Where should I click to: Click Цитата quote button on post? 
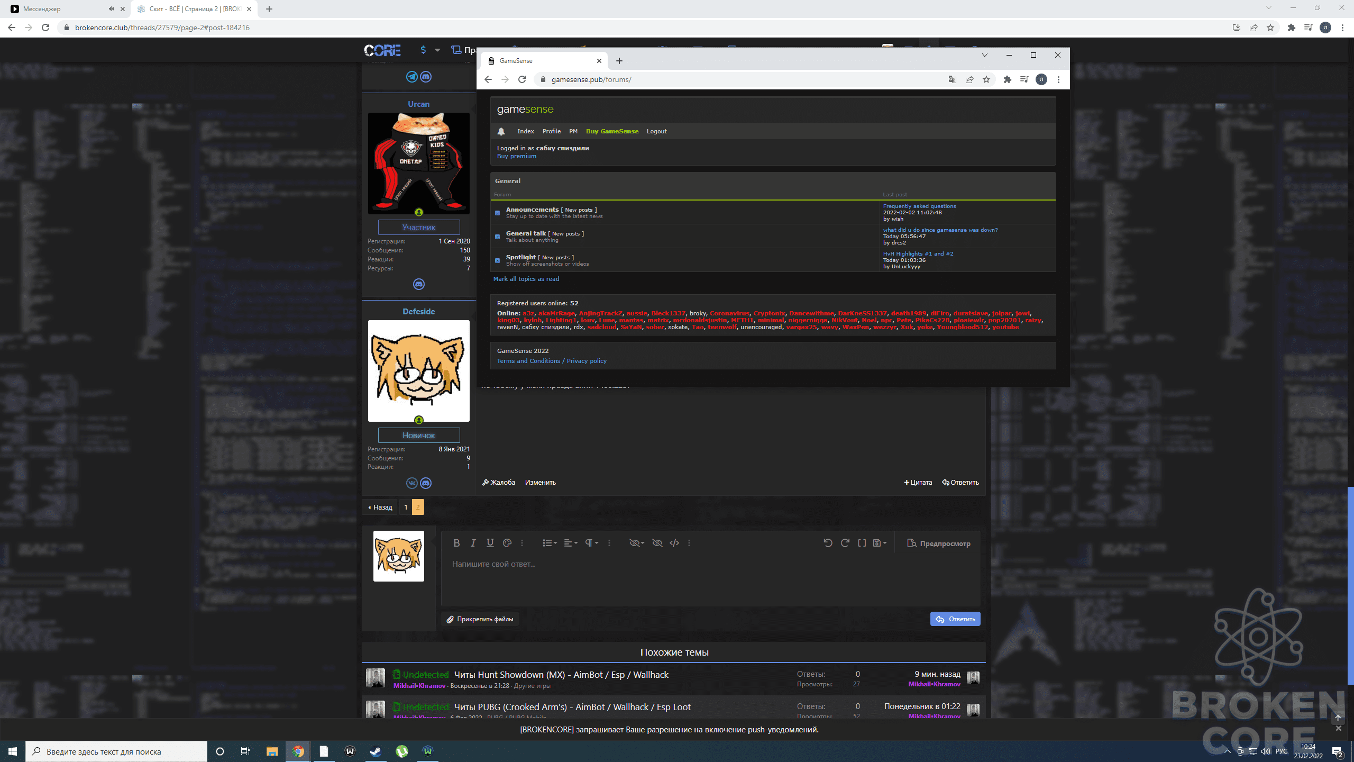918,483
